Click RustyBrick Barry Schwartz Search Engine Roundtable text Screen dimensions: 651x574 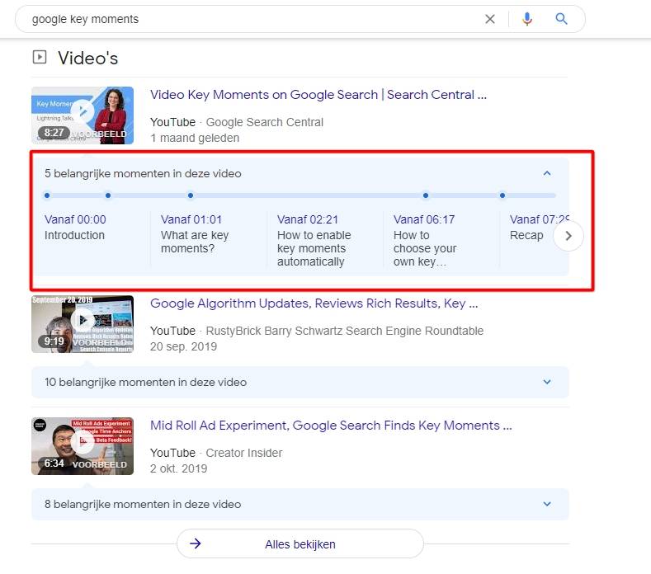coord(345,331)
